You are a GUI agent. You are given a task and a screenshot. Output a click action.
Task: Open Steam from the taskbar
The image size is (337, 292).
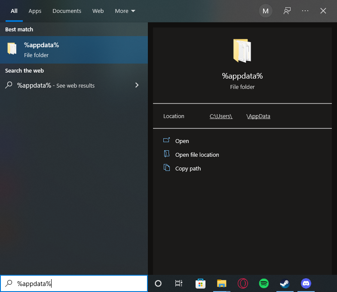coord(285,283)
